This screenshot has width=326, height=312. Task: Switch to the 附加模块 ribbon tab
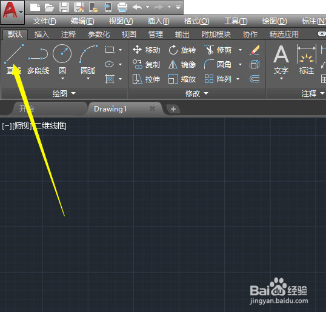point(216,35)
